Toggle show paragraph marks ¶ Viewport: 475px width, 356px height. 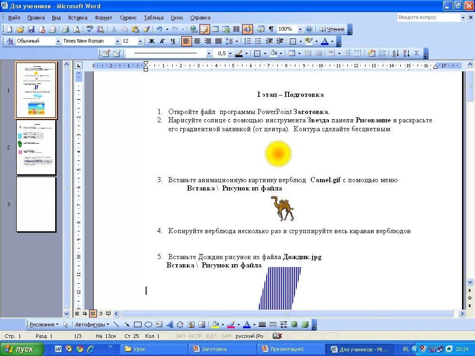tap(271, 29)
